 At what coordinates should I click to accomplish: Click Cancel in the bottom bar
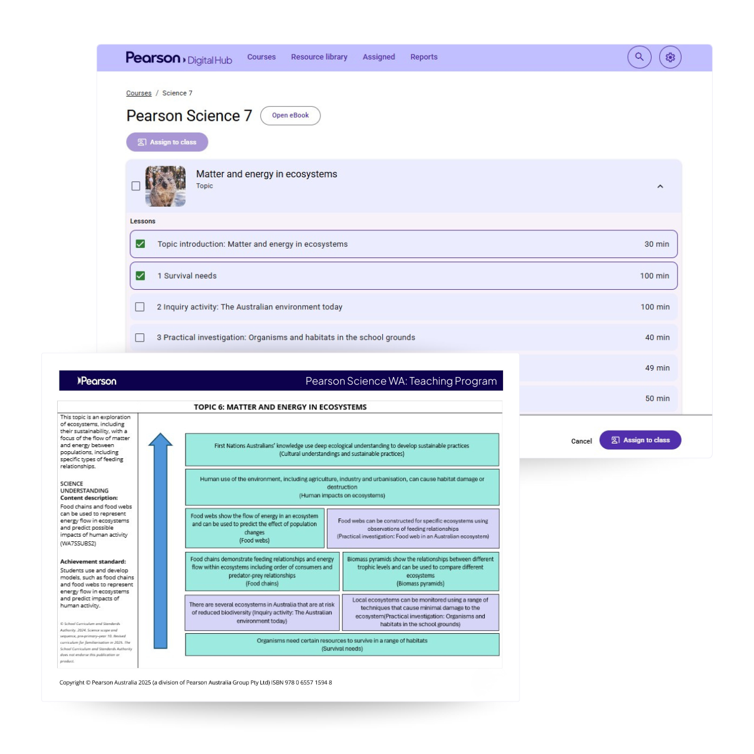point(581,441)
